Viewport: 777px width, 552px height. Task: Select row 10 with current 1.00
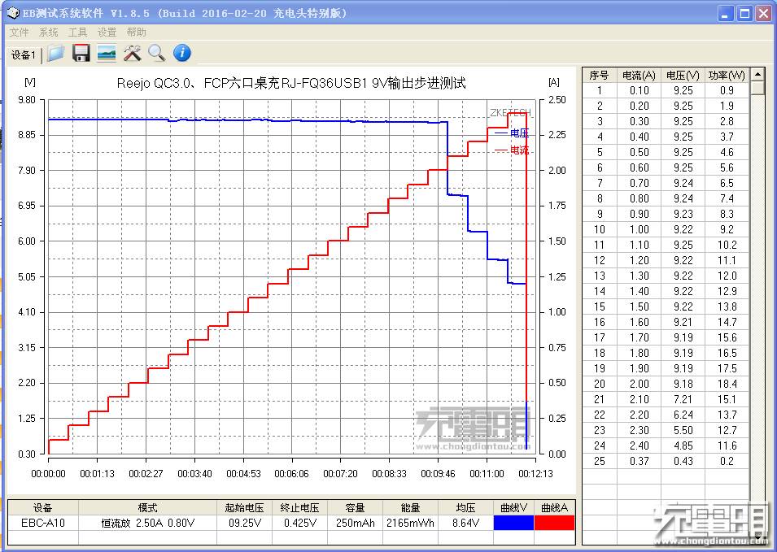pos(666,230)
